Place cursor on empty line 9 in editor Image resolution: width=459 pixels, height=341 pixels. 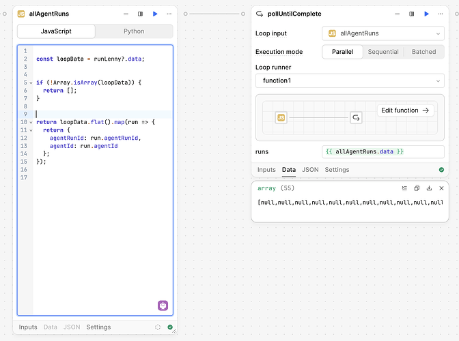102,115
